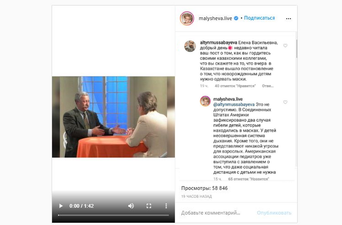Open video in fullscreen mode

pos(149,206)
